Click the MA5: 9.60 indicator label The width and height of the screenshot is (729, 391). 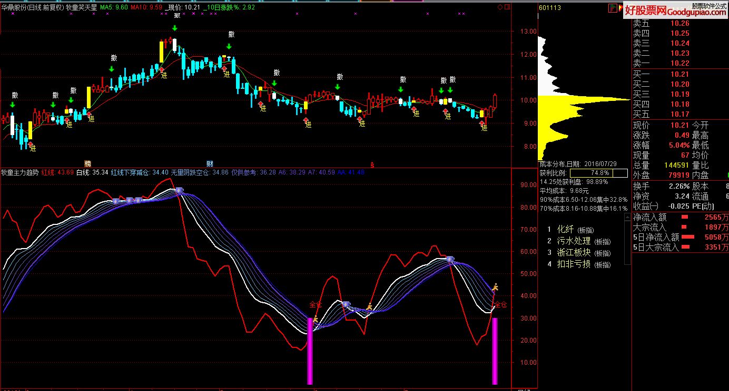(x=114, y=7)
